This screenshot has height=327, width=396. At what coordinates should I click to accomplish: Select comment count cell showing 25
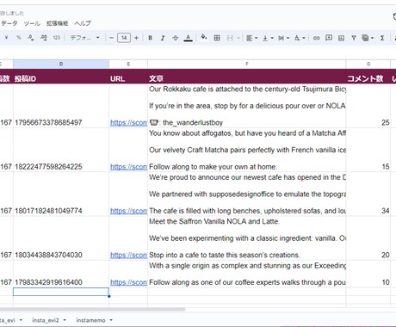(368, 106)
